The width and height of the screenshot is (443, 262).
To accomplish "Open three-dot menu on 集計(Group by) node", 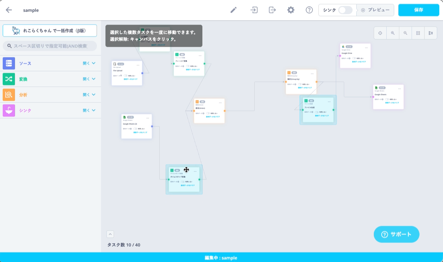I will pos(312,73).
